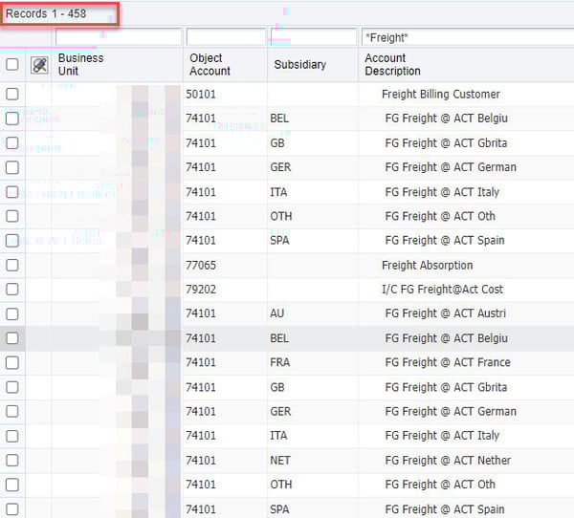Tick the checkbox on I/C FG Freight@Act Cost row
This screenshot has height=518, width=574.
coord(12,289)
